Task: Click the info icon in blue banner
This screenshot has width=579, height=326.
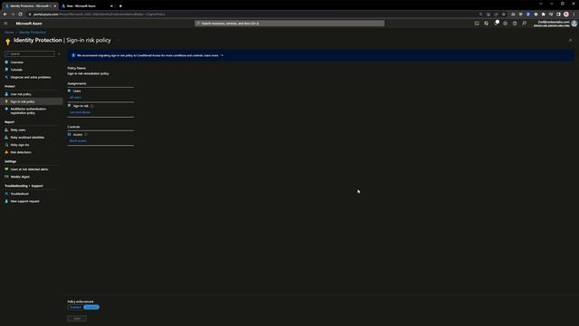Action: pos(73,55)
